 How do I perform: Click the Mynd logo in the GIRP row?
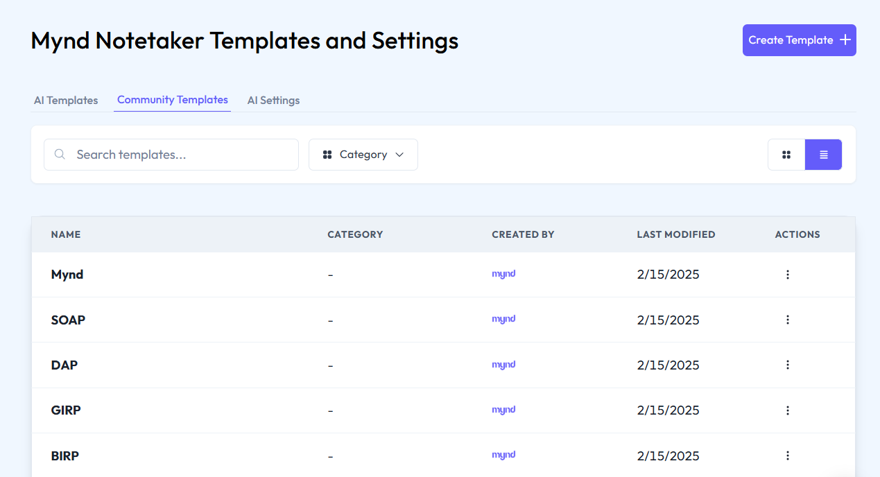[503, 410]
